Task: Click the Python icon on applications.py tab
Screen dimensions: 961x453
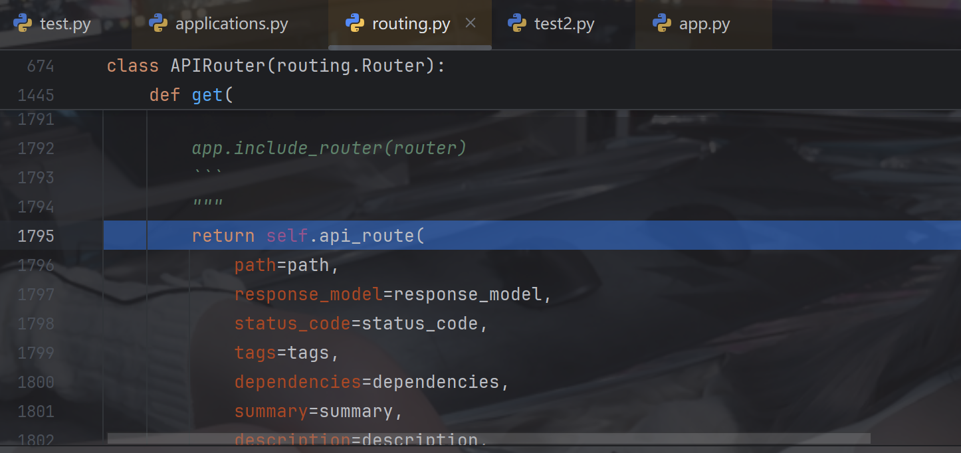Action: point(158,24)
